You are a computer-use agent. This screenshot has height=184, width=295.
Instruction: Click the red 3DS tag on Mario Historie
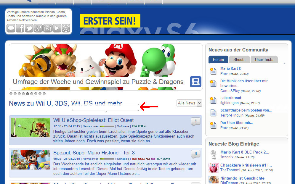[x=134, y=159]
